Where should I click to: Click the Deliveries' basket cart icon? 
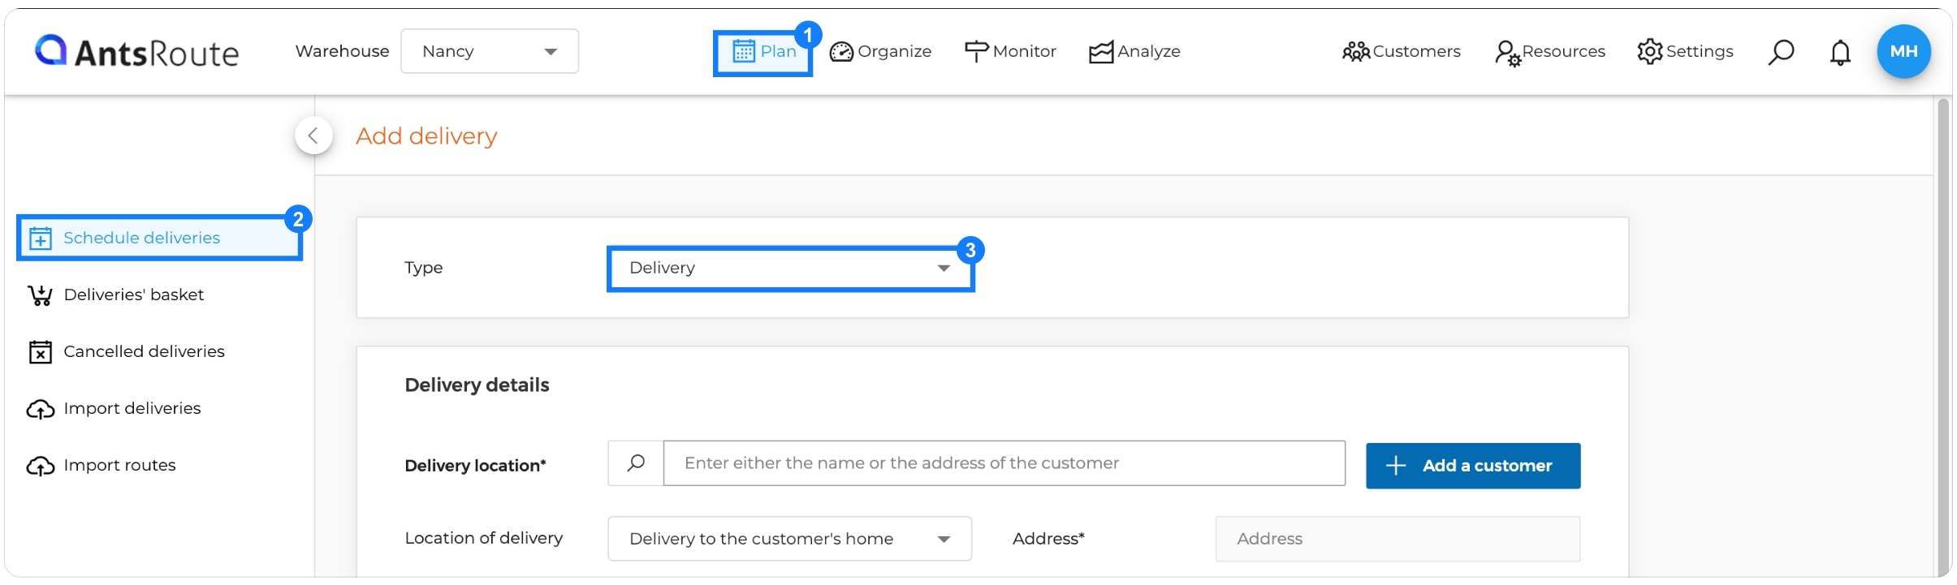(x=40, y=295)
